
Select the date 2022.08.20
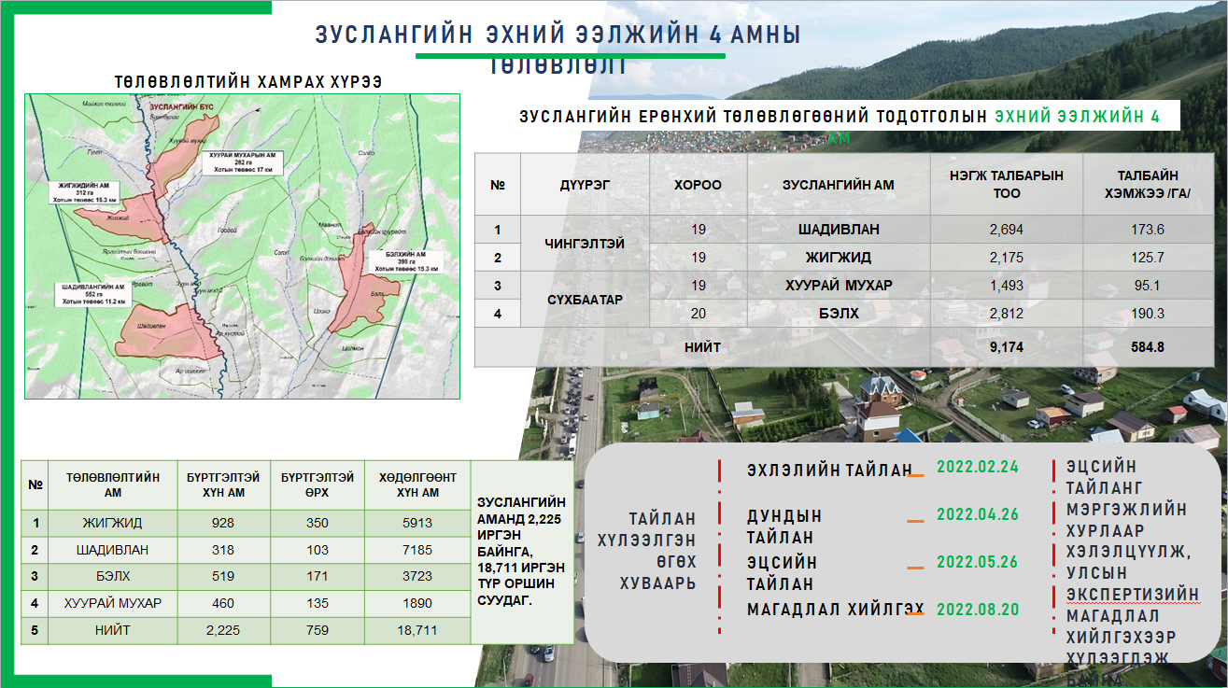[977, 610]
